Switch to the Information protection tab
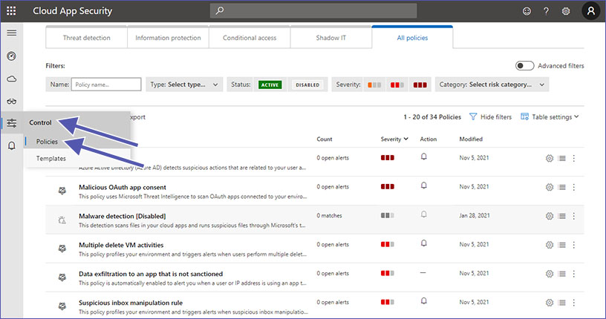This screenshot has height=319, width=606. point(168,38)
